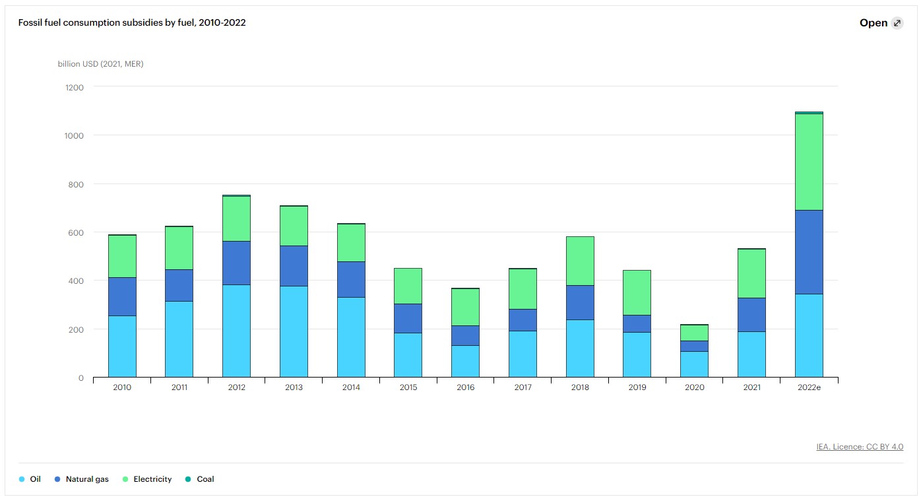Toggle the Electricity legend series
Viewport: 921px width, 497px height.
152,479
